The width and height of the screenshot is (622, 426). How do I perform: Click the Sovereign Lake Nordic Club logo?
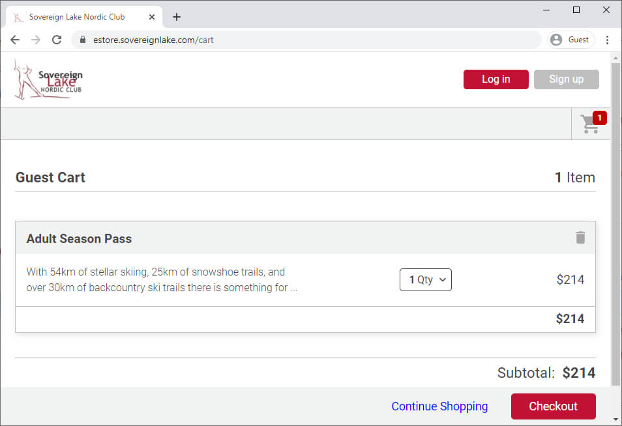click(48, 79)
